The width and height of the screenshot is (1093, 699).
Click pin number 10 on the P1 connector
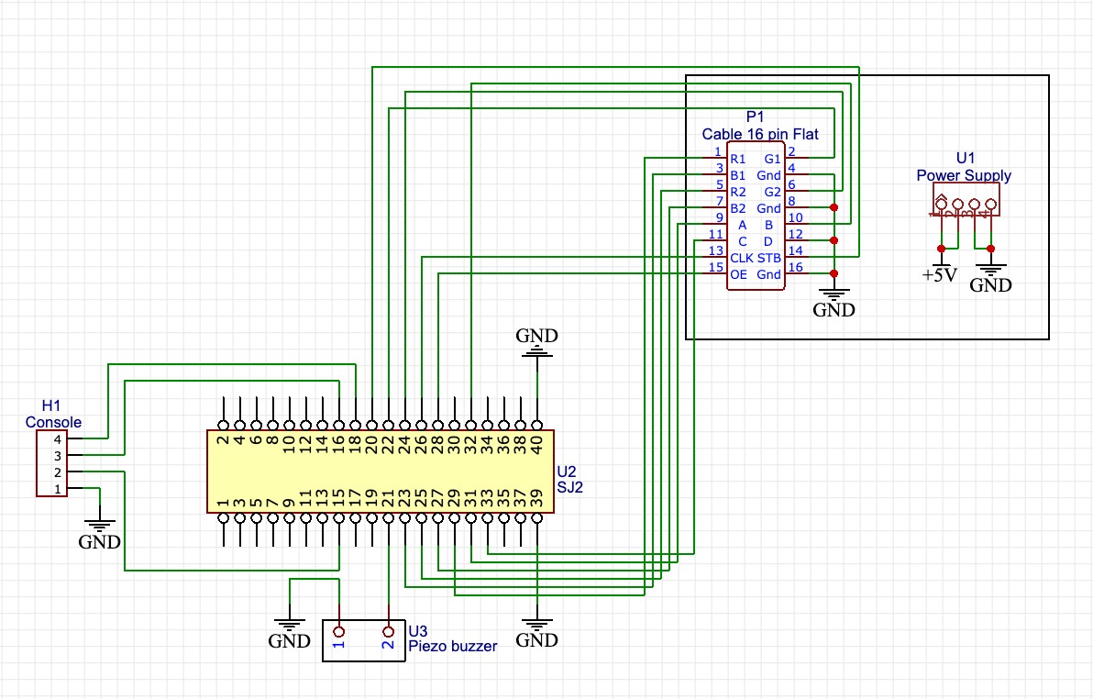pos(795,217)
